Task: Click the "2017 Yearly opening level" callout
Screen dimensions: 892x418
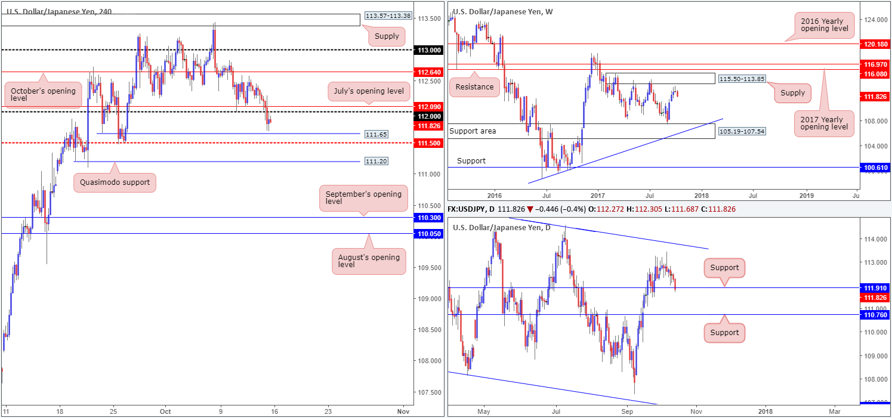Action: [825, 125]
